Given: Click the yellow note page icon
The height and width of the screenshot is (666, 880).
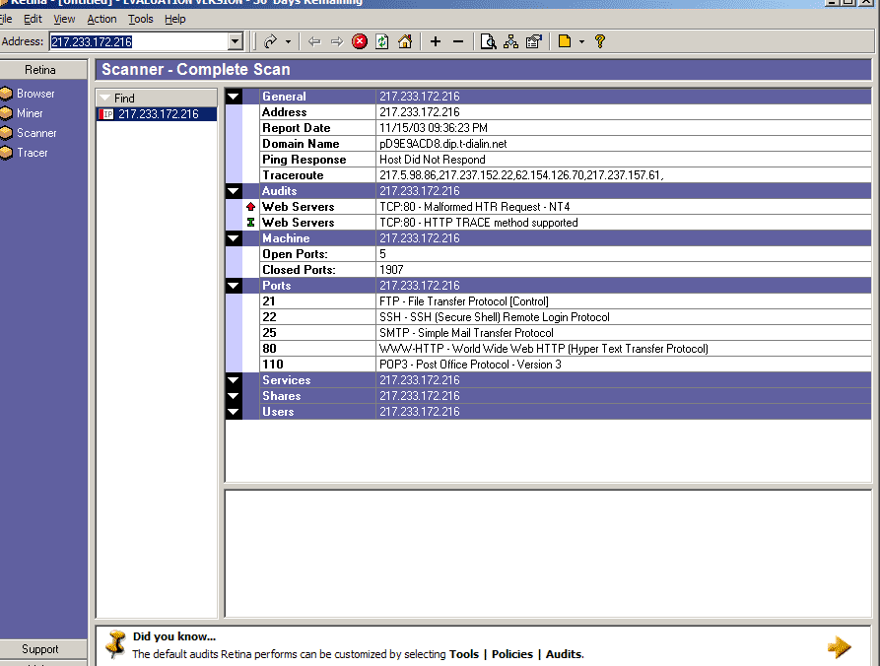Looking at the screenshot, I should click(565, 41).
